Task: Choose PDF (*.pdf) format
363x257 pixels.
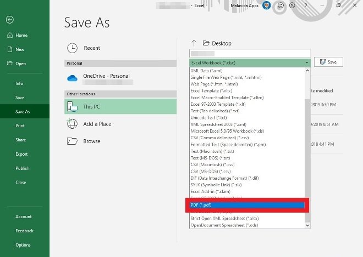Action: click(x=247, y=205)
